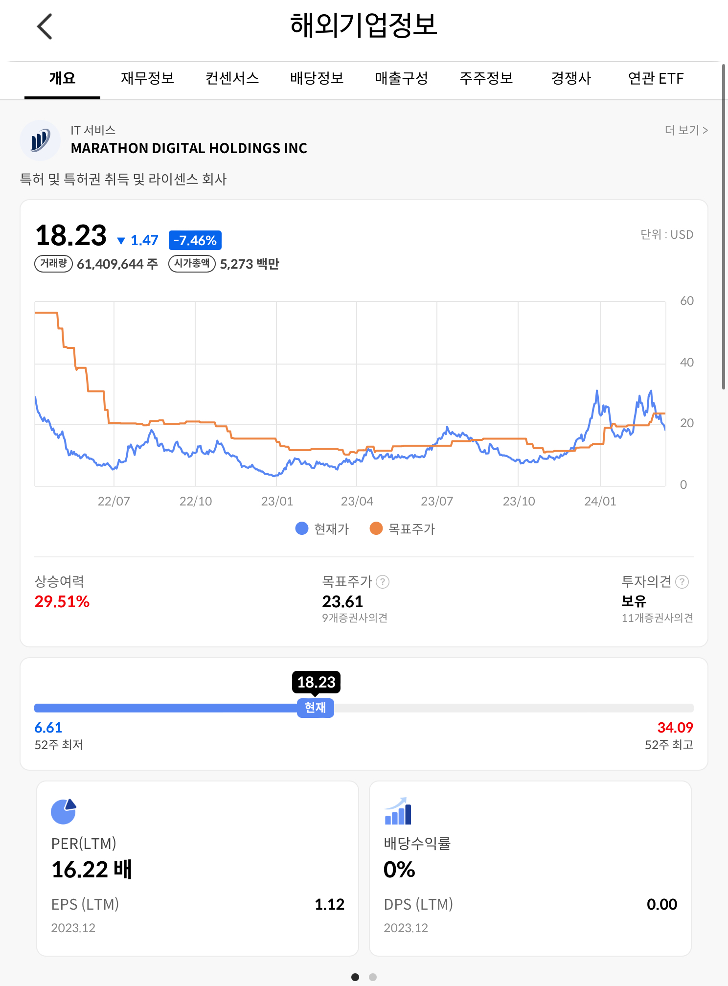The image size is (728, 986).
Task: Open help icon next to 투자의견
Action: tap(682, 582)
